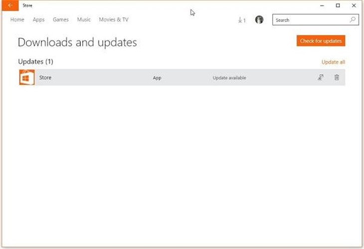Close the Store window
This screenshot has width=364, height=249.
tap(354, 5)
